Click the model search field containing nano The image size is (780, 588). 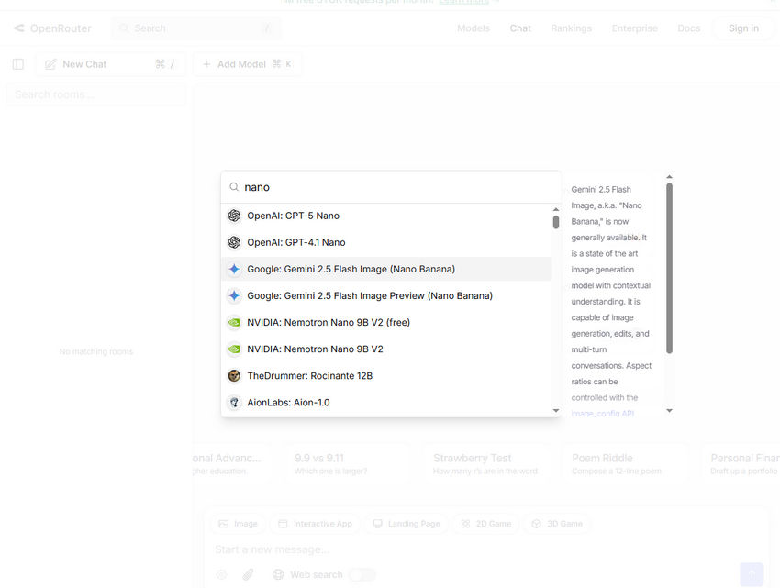coord(395,187)
